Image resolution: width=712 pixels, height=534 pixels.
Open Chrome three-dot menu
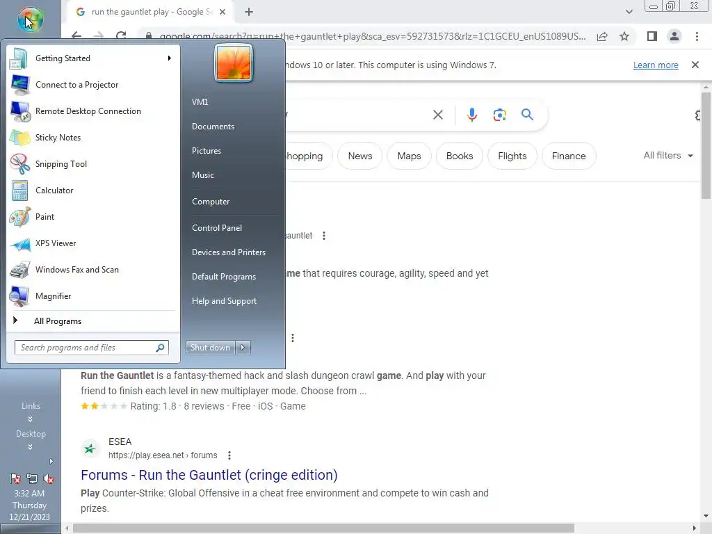point(697,36)
